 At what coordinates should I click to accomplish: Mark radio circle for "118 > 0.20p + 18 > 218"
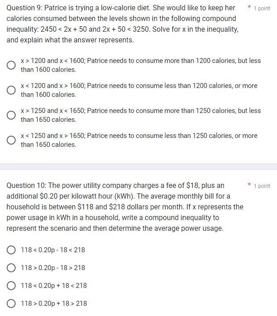pyautogui.click(x=12, y=304)
